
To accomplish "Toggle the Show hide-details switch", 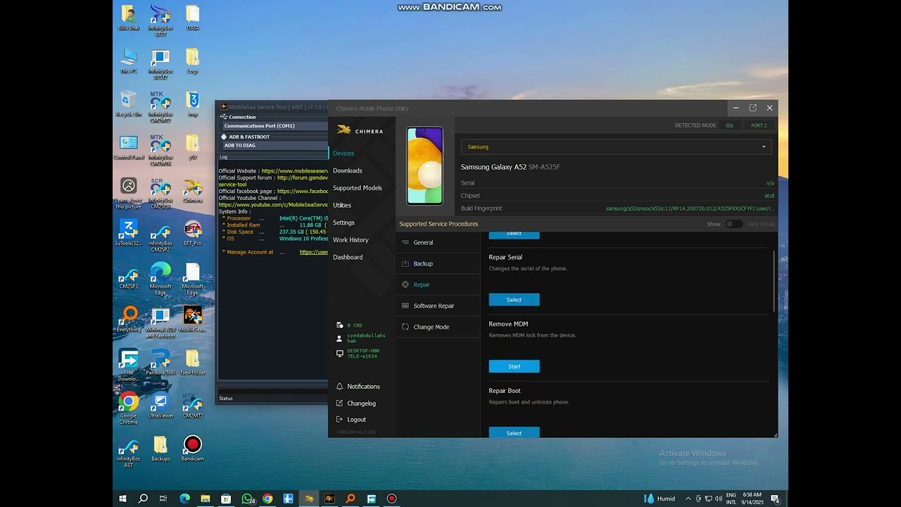I will 733,224.
